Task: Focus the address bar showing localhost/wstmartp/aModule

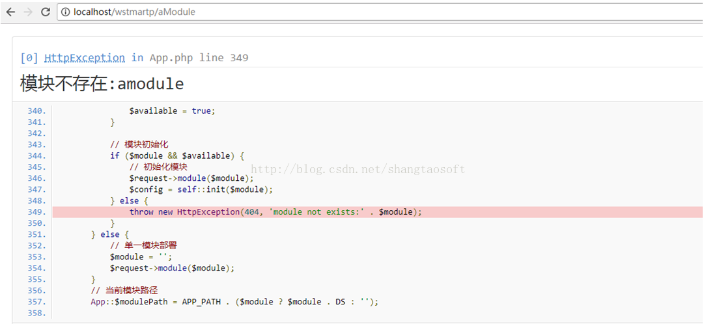Action: pyautogui.click(x=380, y=12)
